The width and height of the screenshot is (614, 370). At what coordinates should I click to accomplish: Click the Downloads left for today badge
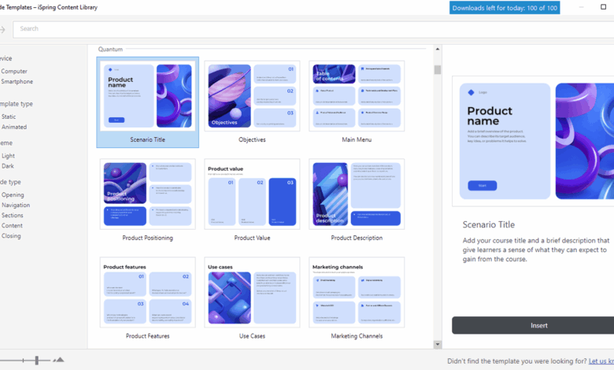tap(505, 8)
